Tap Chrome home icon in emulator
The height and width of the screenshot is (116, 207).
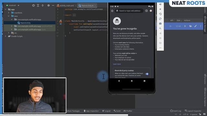(112, 11)
